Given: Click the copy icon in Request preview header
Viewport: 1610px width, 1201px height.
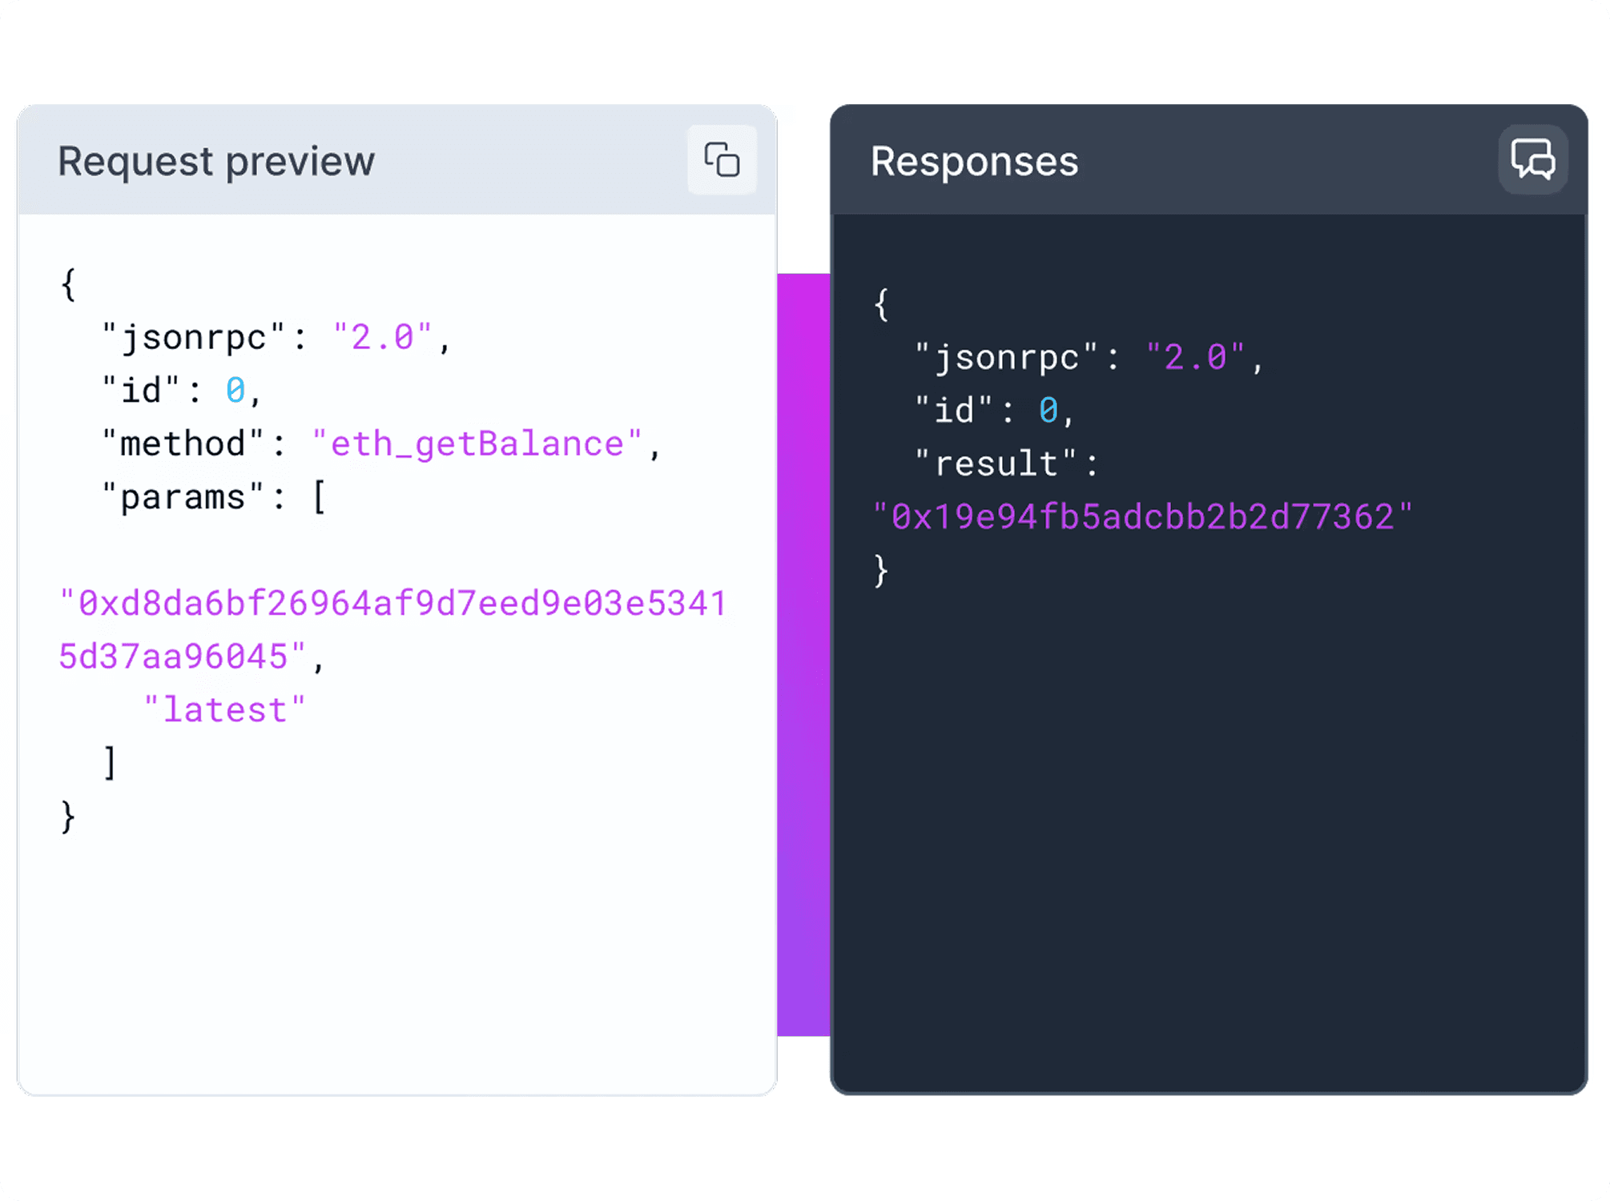Looking at the screenshot, I should tap(720, 159).
